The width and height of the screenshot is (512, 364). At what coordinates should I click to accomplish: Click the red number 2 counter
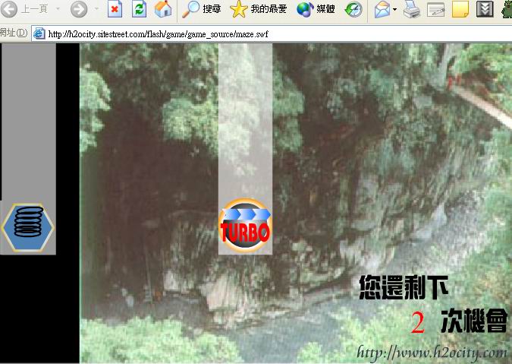click(x=418, y=322)
